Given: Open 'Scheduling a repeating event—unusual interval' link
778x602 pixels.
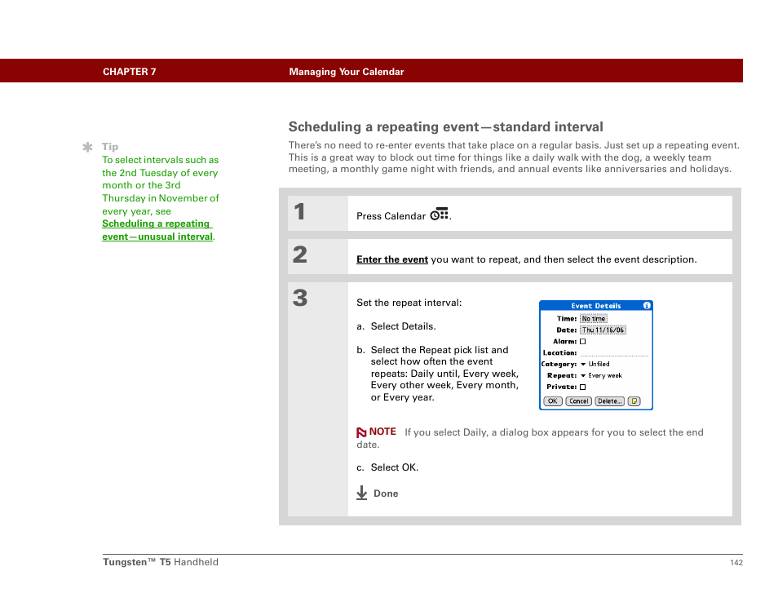Looking at the screenshot, I should point(157,230).
